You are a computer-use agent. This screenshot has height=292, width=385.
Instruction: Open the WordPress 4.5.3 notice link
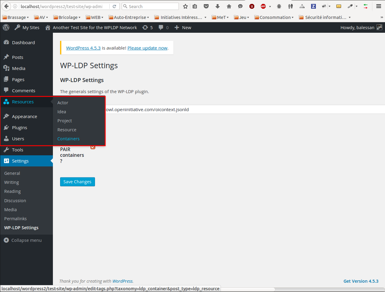83,48
